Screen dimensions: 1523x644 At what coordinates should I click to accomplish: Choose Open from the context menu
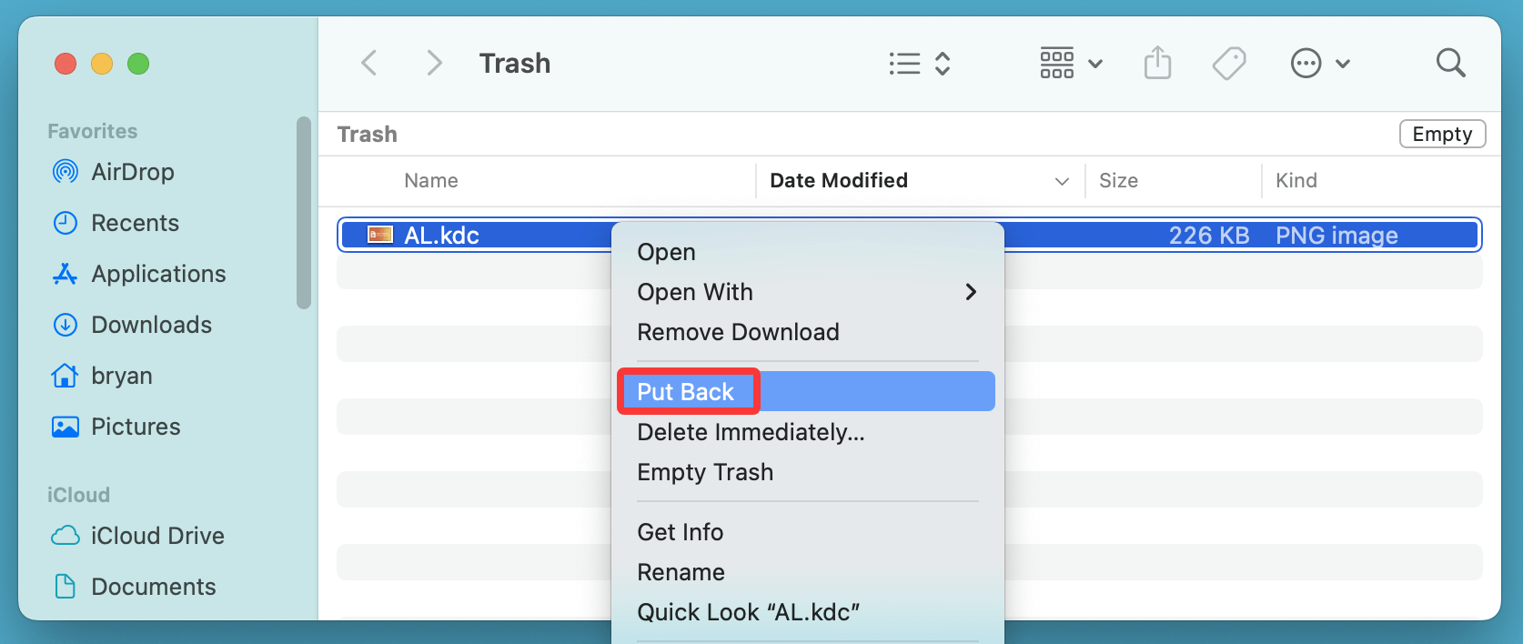pyautogui.click(x=808, y=252)
